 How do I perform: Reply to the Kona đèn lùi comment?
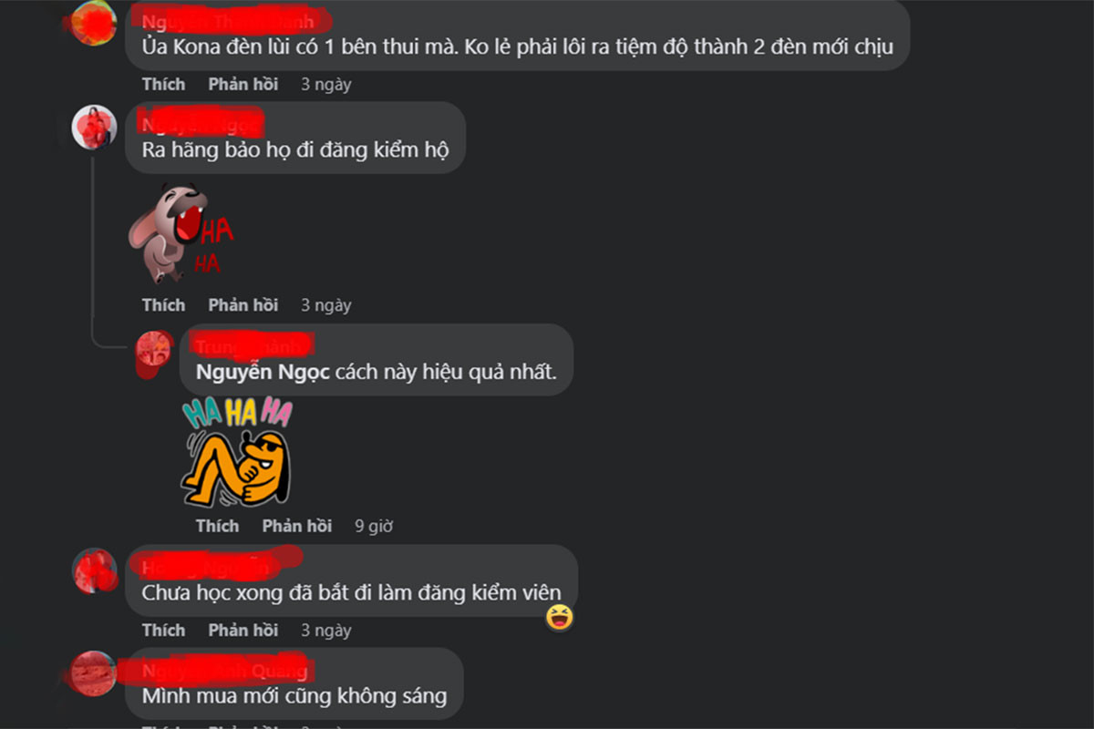click(243, 84)
